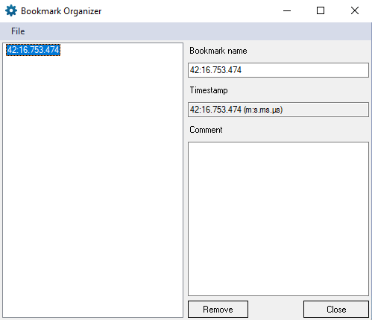Click the blue gear application icon

(x=11, y=11)
